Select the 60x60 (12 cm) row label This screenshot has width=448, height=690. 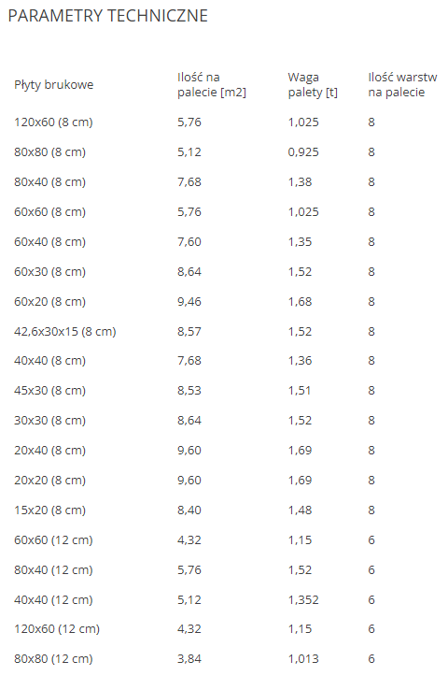click(x=53, y=540)
